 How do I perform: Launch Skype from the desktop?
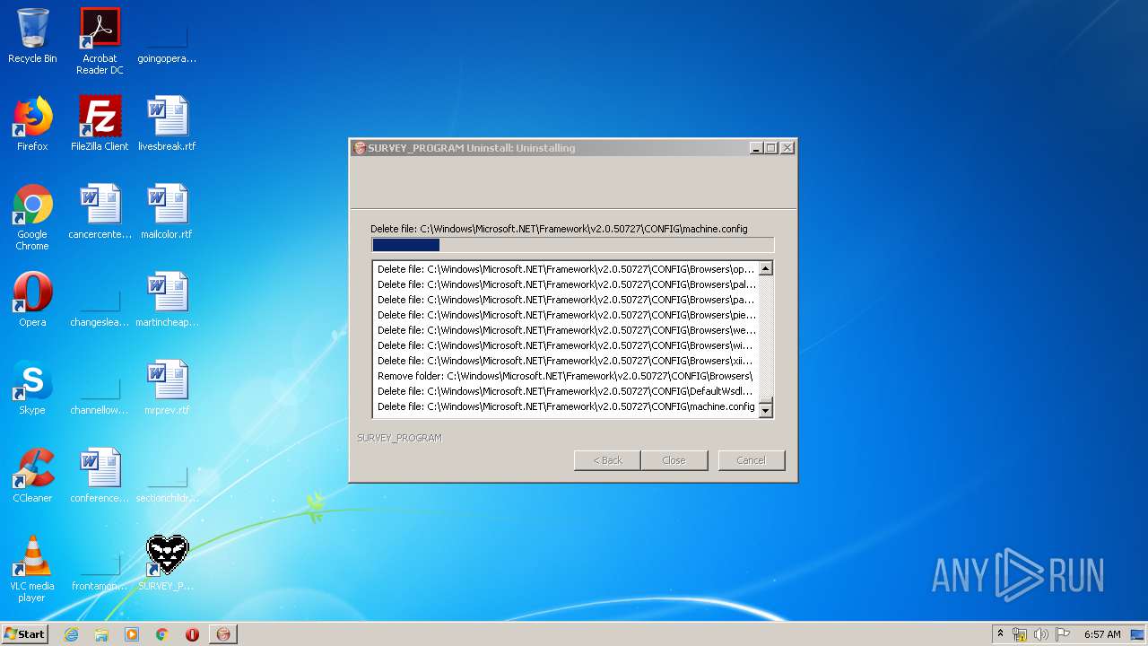(x=32, y=388)
